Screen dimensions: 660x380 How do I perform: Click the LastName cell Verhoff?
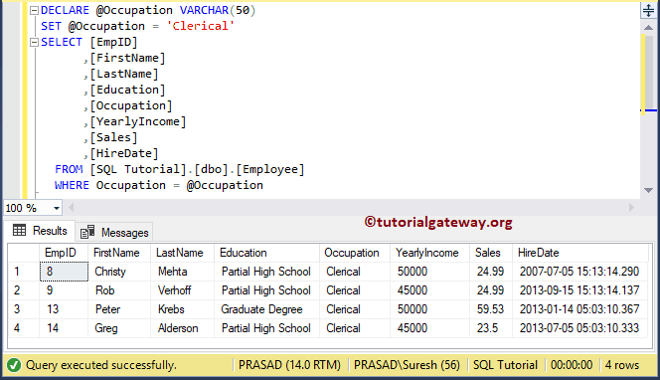pos(182,290)
